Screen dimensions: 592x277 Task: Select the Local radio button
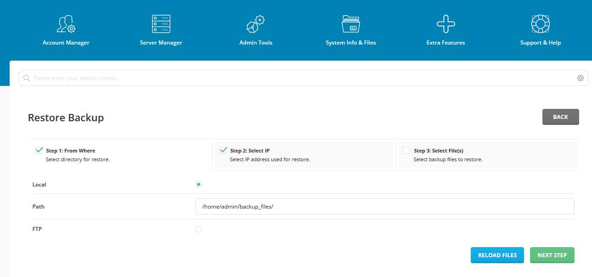[198, 185]
